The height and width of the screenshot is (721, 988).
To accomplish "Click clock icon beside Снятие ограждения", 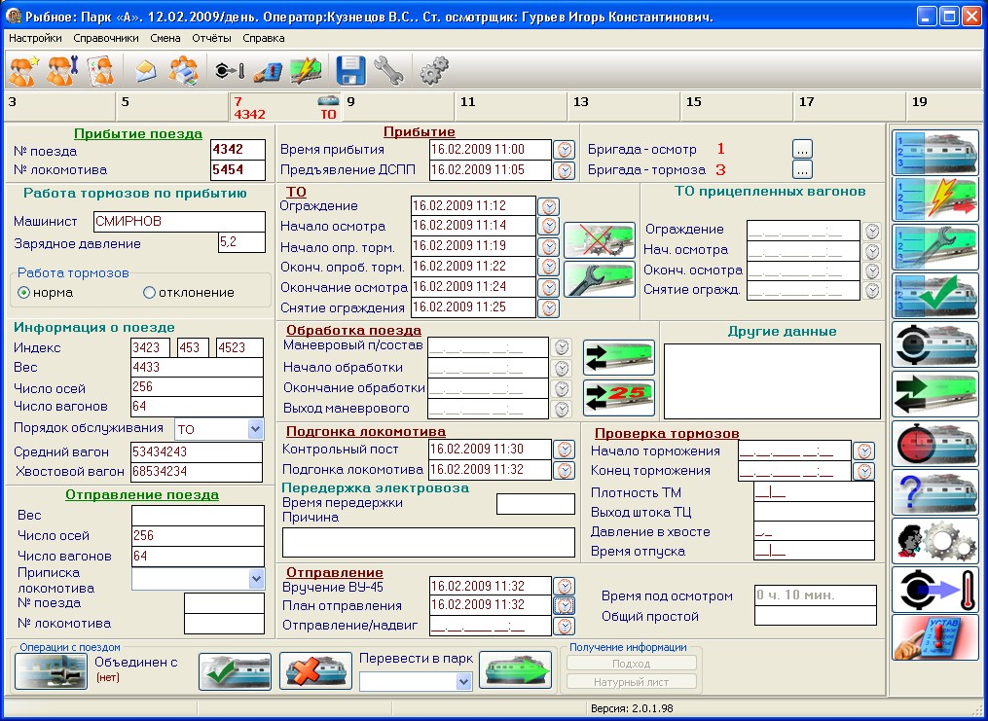I will [x=549, y=307].
